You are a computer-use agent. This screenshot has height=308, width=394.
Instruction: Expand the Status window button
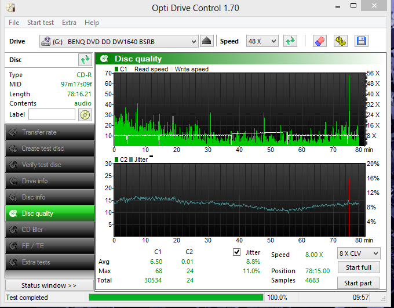point(49,285)
